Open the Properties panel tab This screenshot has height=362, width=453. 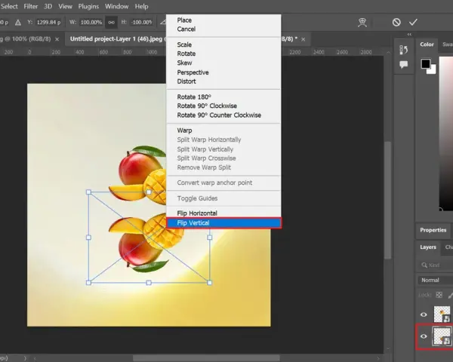click(433, 230)
